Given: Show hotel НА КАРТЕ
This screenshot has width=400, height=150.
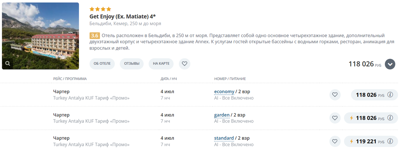Looking at the screenshot, I should (161, 64).
